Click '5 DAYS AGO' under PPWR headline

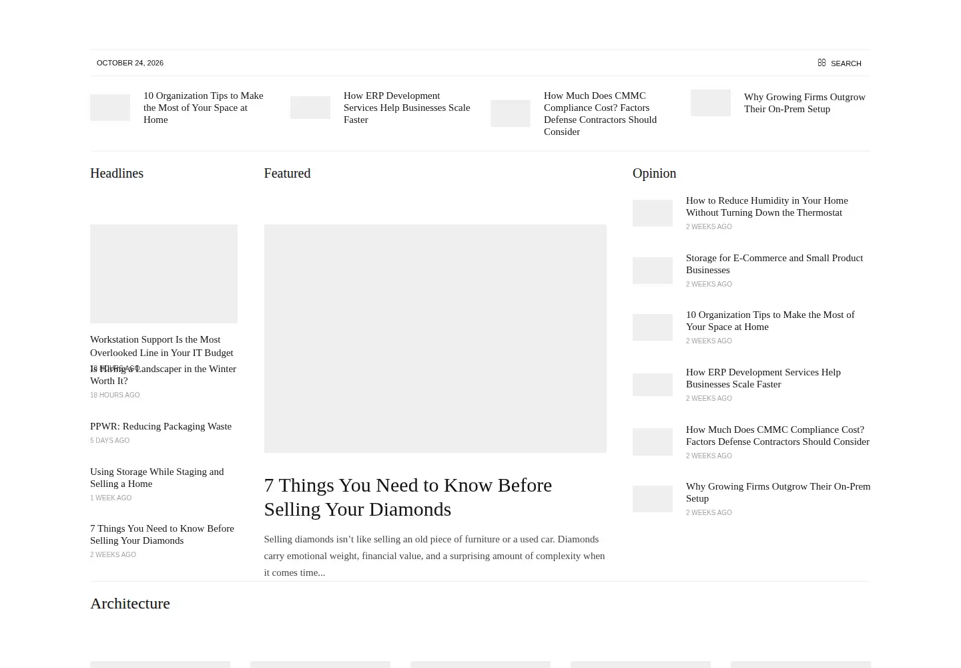coord(110,440)
